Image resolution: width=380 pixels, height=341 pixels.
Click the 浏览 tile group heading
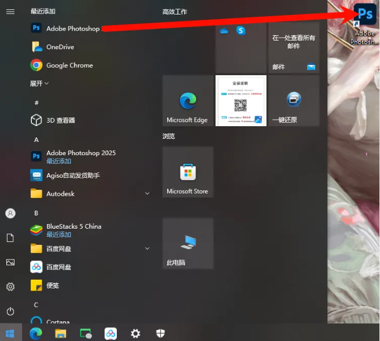(x=168, y=136)
